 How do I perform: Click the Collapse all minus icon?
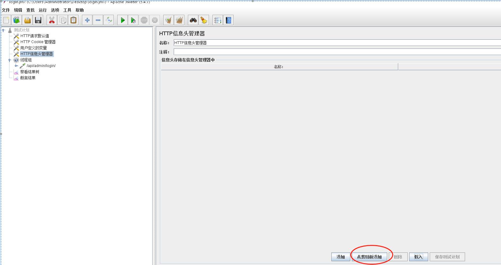98,20
